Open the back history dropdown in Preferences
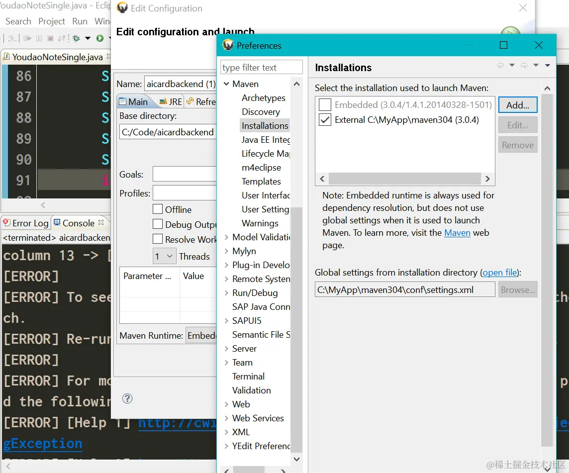This screenshot has width=569, height=473. click(512, 65)
